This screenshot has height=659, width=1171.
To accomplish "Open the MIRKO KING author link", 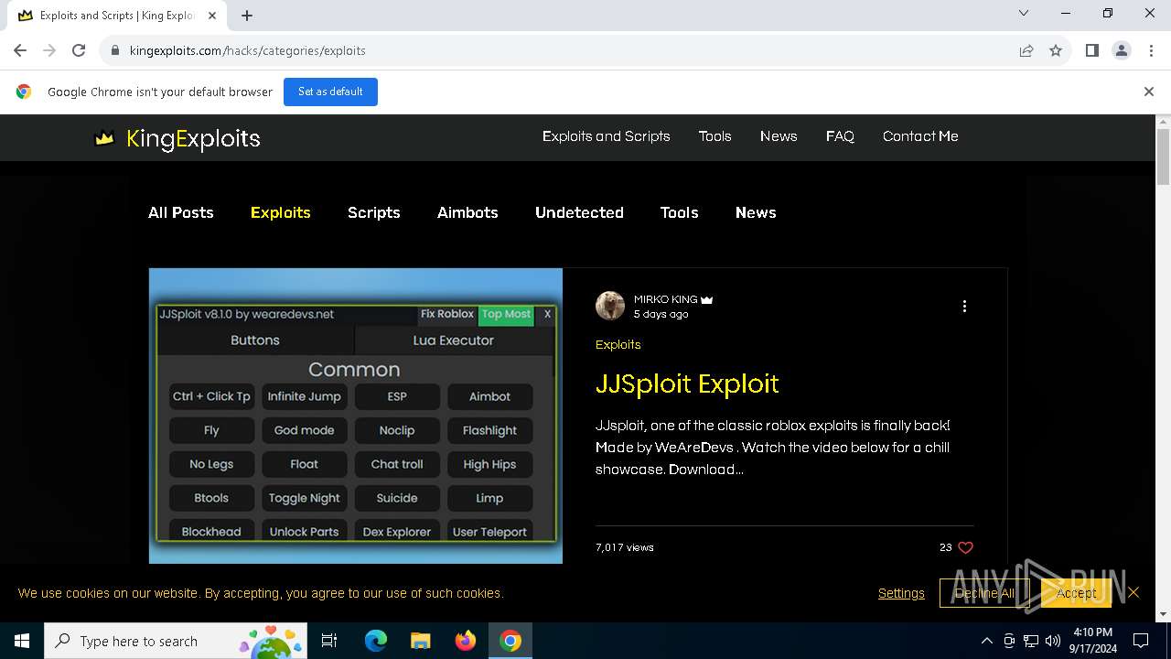I will [666, 299].
